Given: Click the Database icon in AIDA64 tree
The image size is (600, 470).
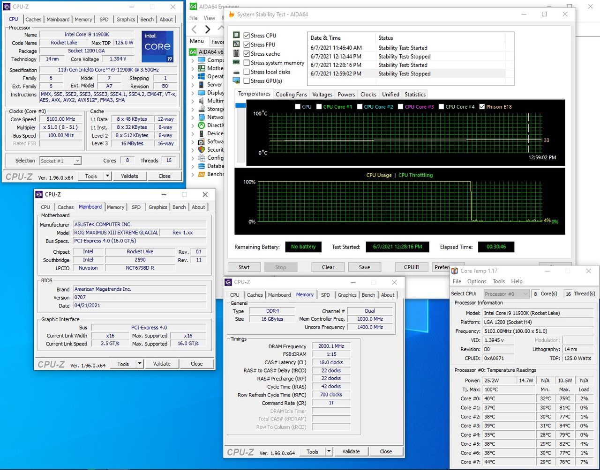Looking at the screenshot, I should pos(202,166).
